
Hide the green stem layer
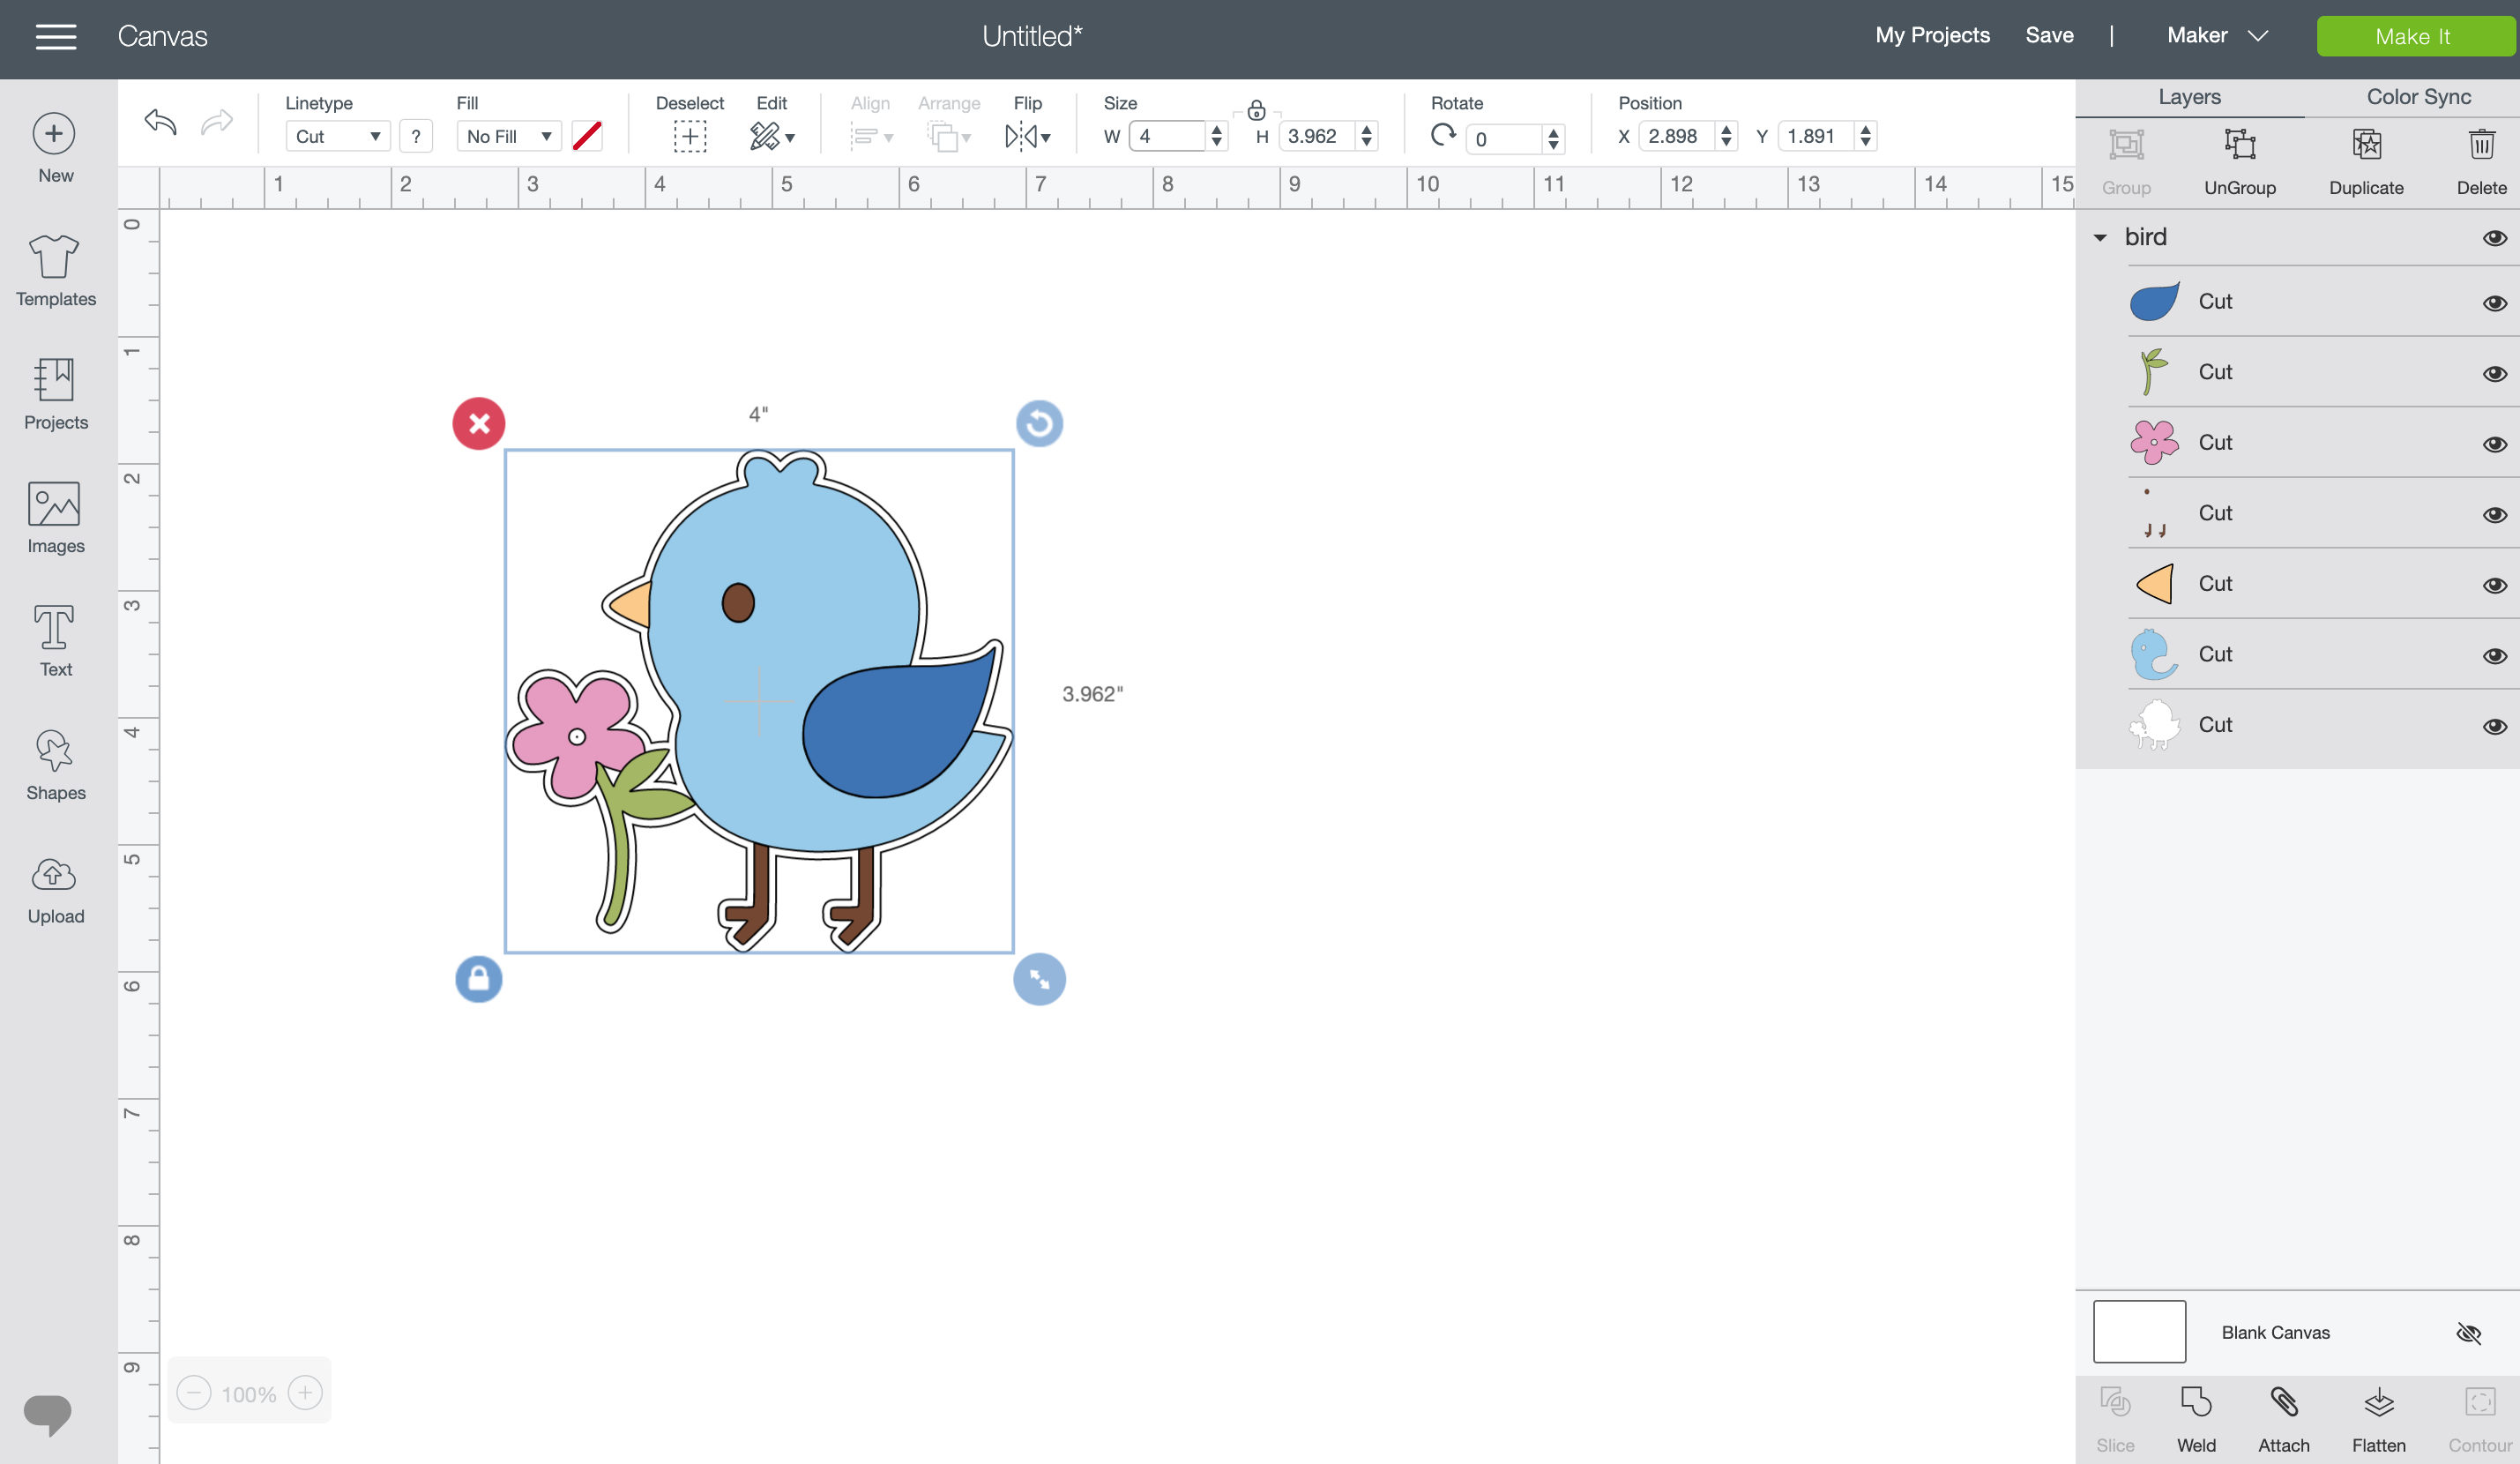point(2494,373)
